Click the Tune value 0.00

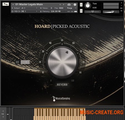pos(94,8)
